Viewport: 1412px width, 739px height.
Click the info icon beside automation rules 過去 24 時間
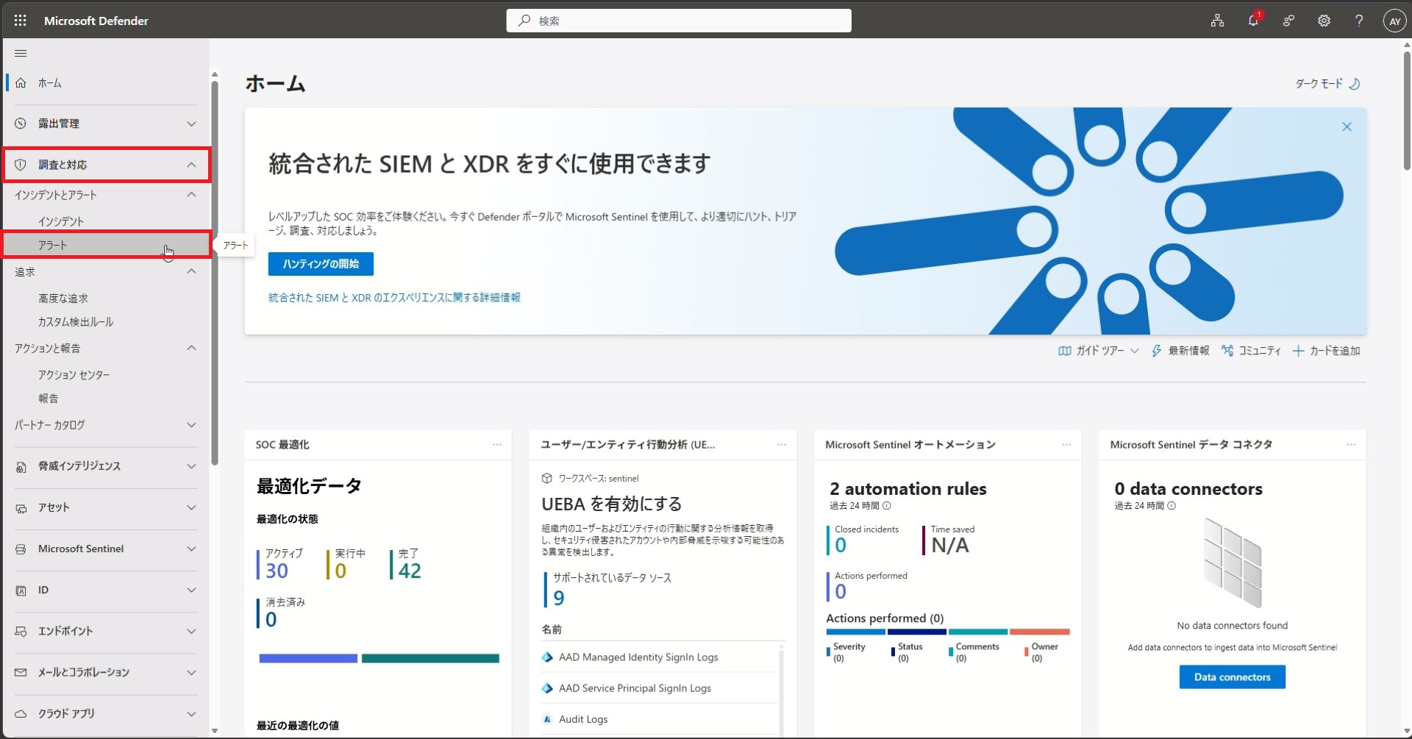[x=886, y=506]
